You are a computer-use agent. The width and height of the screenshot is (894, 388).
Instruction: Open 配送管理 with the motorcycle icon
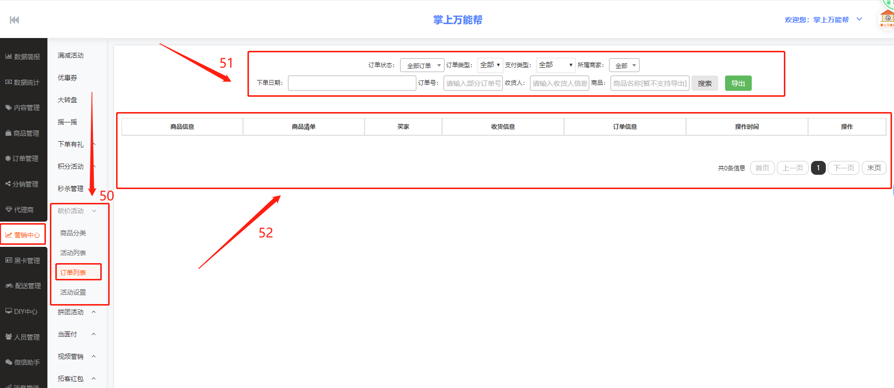click(x=23, y=286)
